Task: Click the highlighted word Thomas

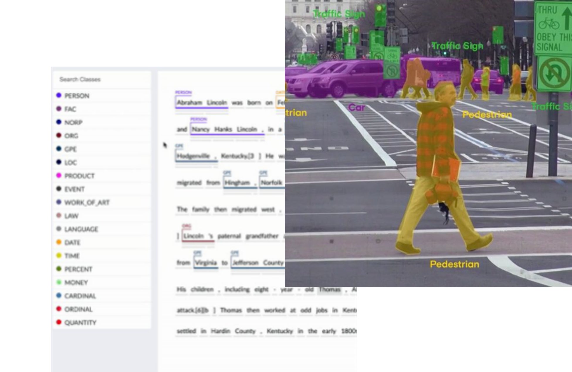Action: 329,289
